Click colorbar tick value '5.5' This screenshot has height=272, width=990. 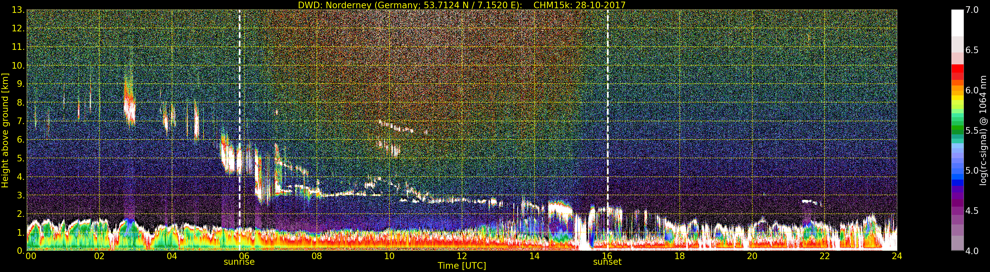[x=972, y=130]
